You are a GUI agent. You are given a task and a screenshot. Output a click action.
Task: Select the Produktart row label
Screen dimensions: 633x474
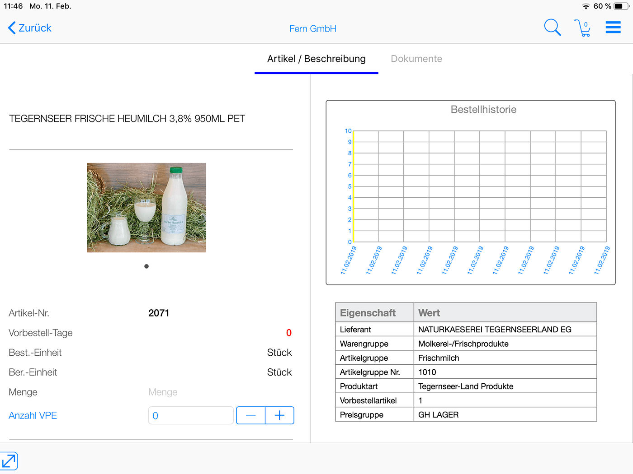pos(374,386)
